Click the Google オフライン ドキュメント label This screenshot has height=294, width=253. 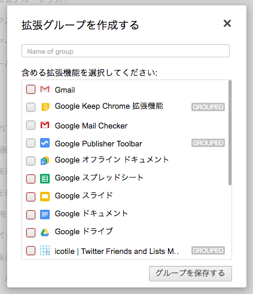click(x=112, y=160)
